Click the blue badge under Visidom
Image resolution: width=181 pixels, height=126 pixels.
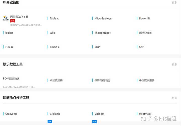(x=95, y=121)
